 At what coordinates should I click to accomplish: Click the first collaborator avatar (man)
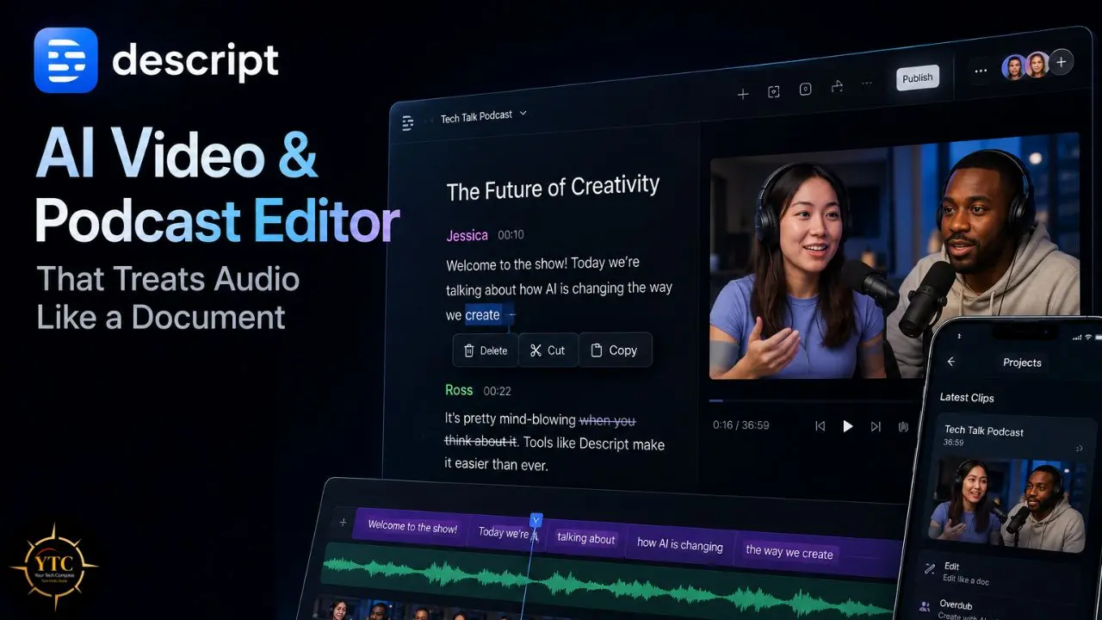pyautogui.click(x=1014, y=66)
